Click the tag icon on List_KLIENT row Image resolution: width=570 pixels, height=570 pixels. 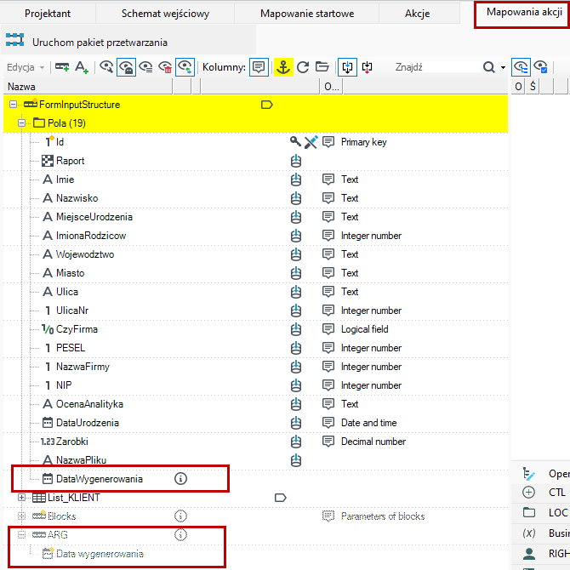coord(280,498)
